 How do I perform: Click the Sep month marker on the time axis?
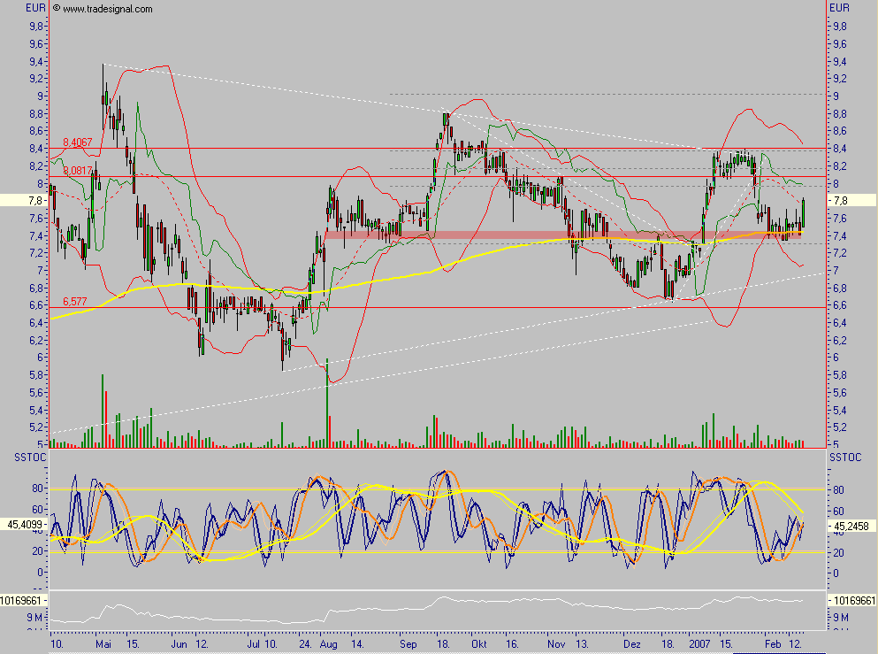(408, 646)
